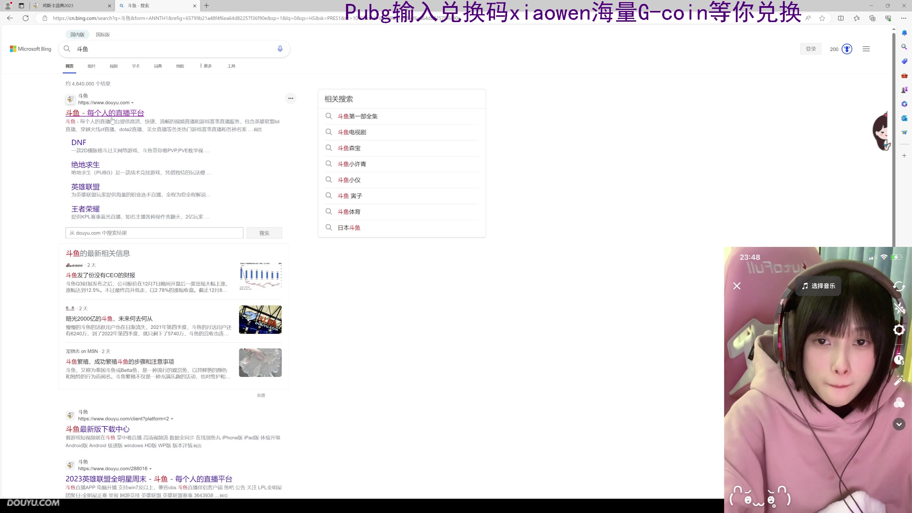Open sidebar search icon
The image size is (912, 513).
coord(904,47)
